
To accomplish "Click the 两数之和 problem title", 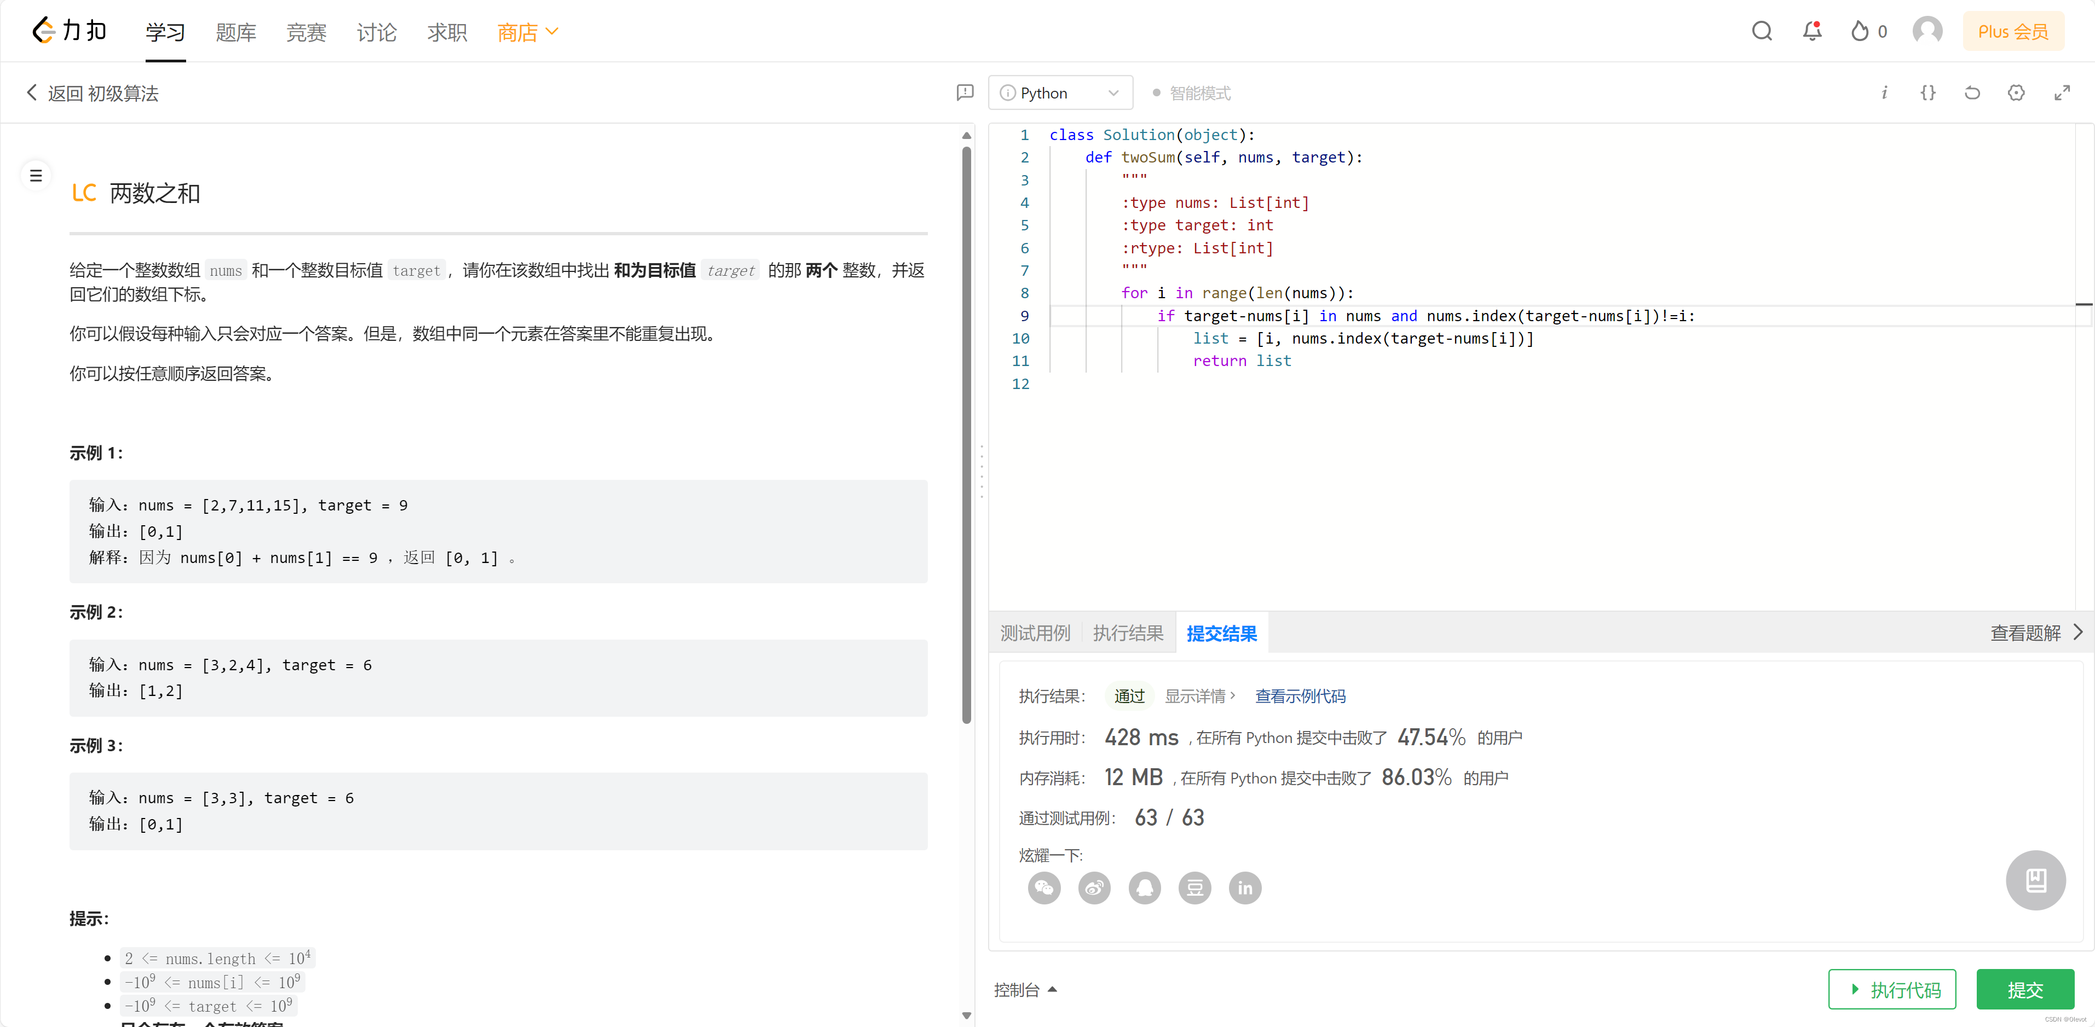I will point(154,193).
